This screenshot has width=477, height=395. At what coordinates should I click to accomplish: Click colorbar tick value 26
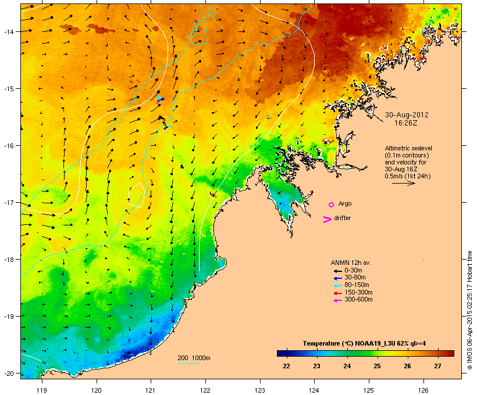(407, 366)
